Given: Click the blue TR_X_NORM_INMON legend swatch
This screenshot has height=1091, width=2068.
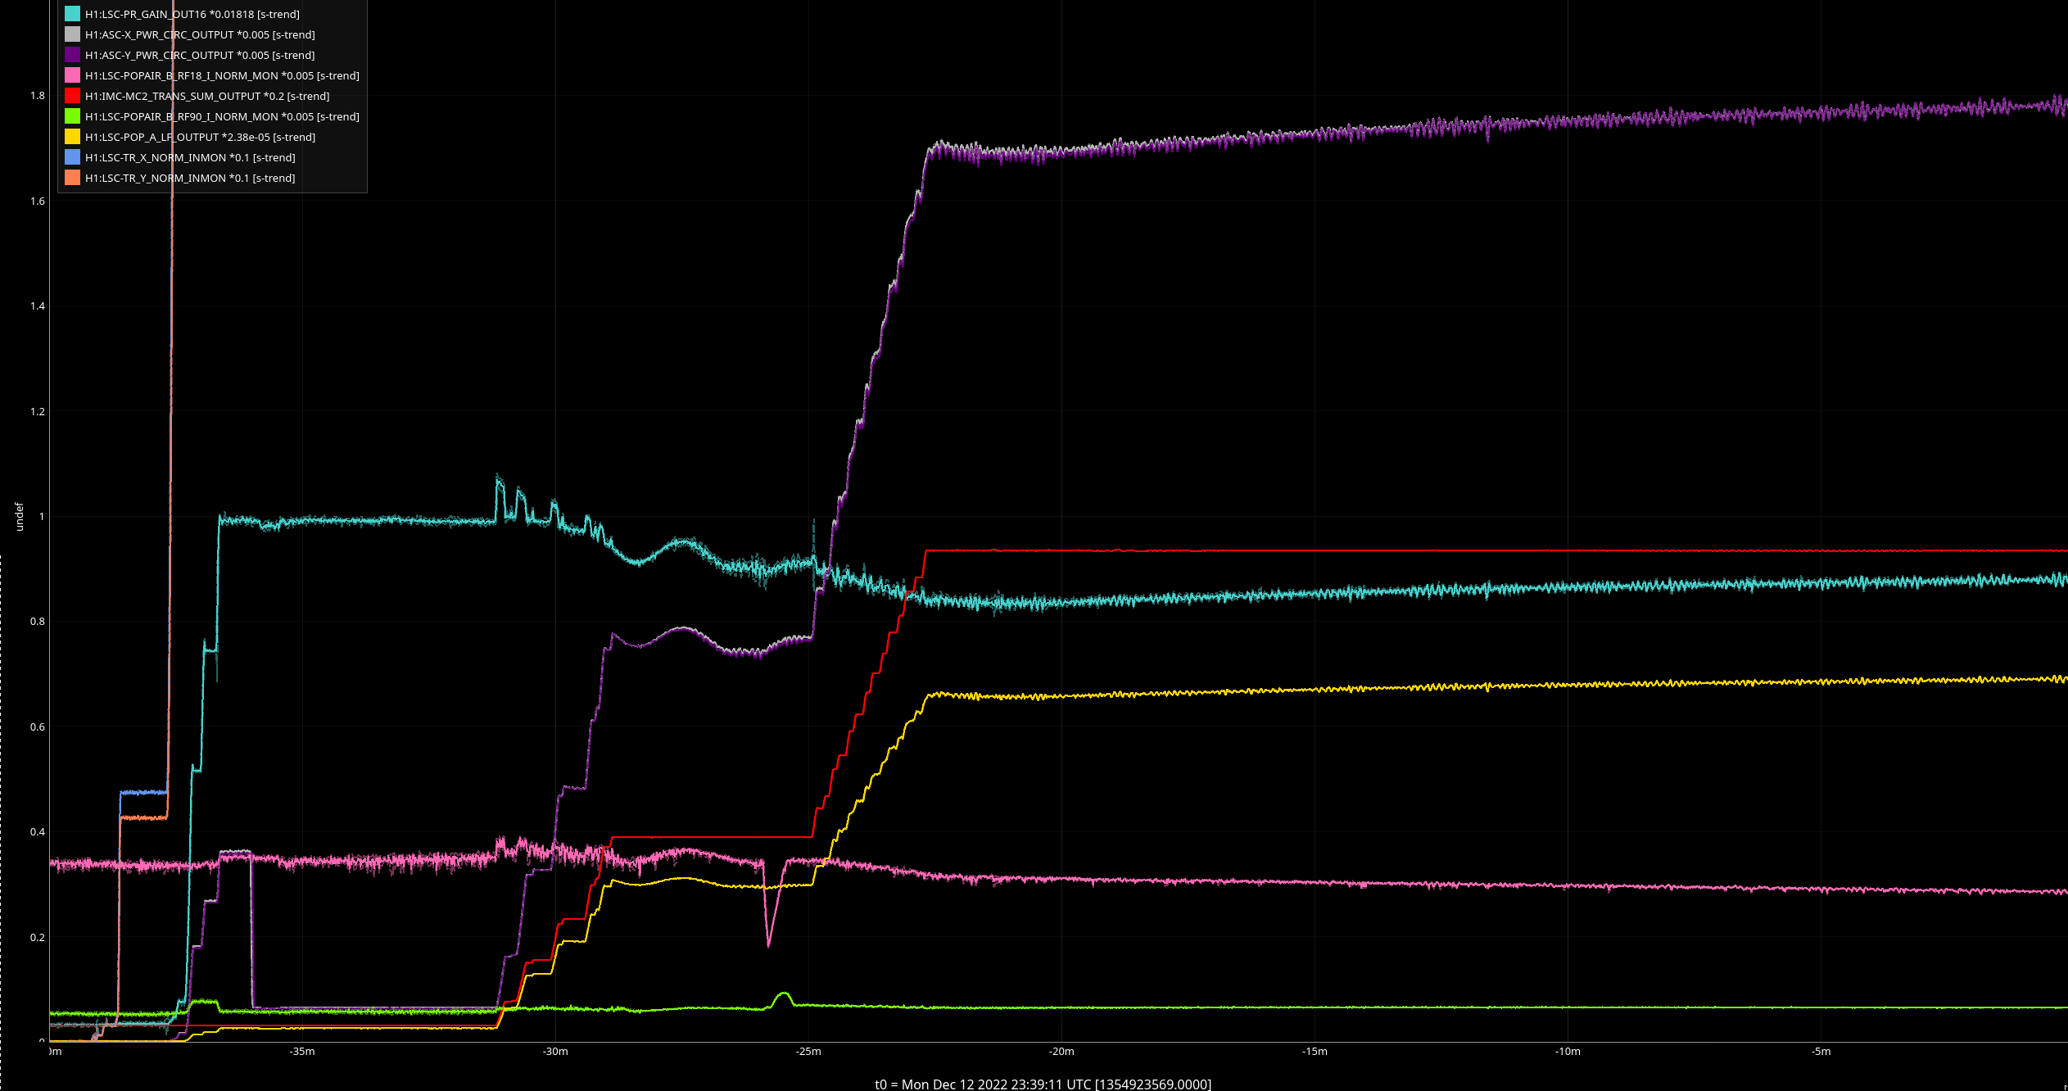Looking at the screenshot, I should (x=72, y=157).
